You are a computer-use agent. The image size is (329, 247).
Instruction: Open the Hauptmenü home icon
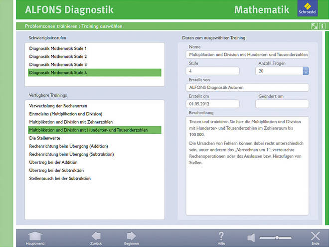[35, 236]
